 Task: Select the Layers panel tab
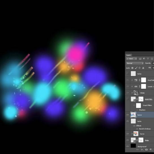(x=129, y=55)
